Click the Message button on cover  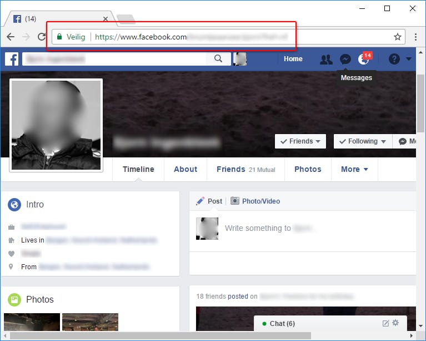[405, 141]
